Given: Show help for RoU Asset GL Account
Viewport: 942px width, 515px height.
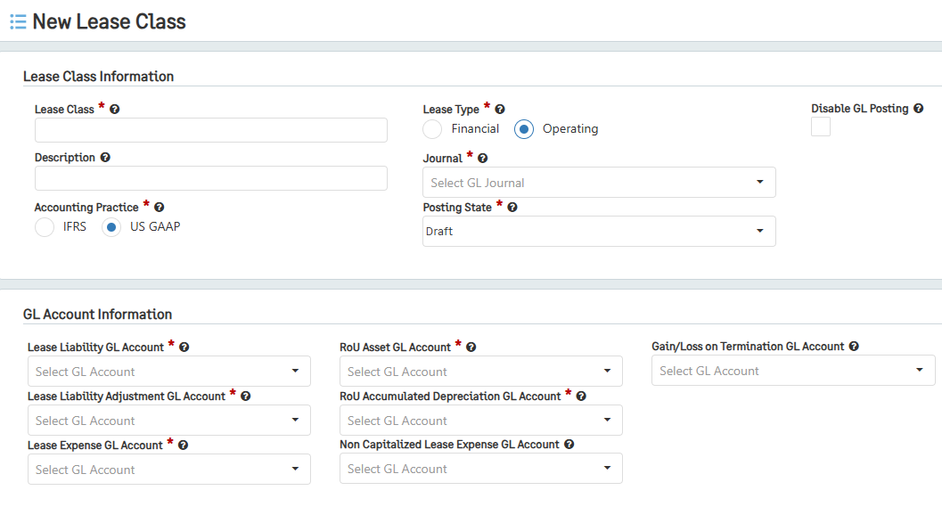Looking at the screenshot, I should (x=471, y=347).
